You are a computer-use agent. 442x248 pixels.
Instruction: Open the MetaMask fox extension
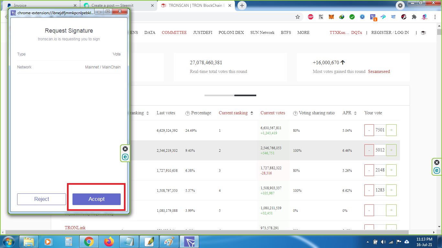(331, 17)
